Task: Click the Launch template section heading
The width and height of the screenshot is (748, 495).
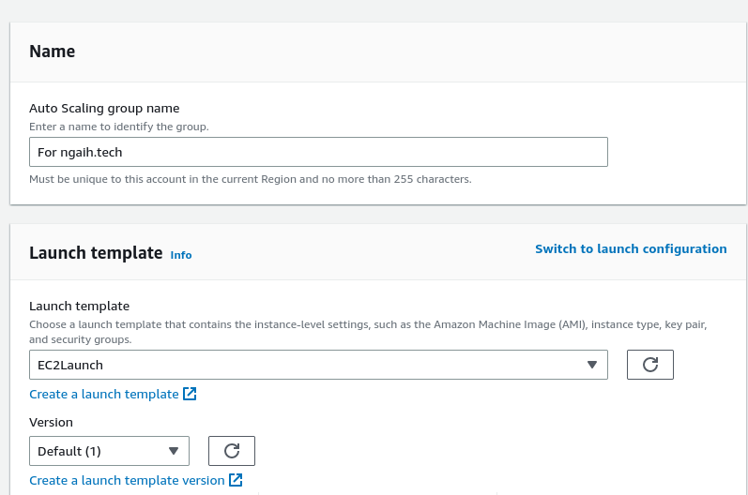Action: point(96,253)
